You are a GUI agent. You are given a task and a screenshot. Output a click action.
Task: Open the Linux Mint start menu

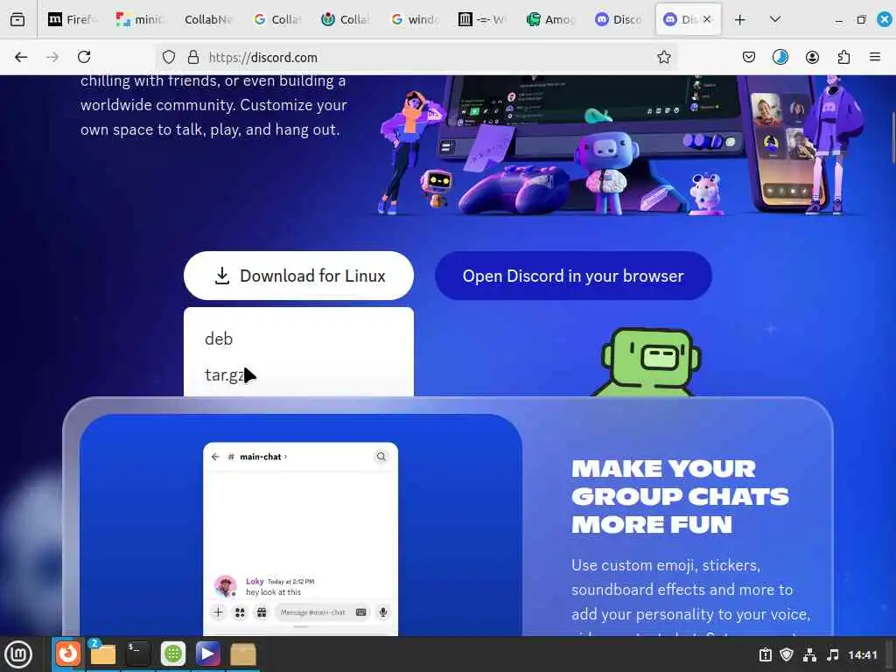18,654
